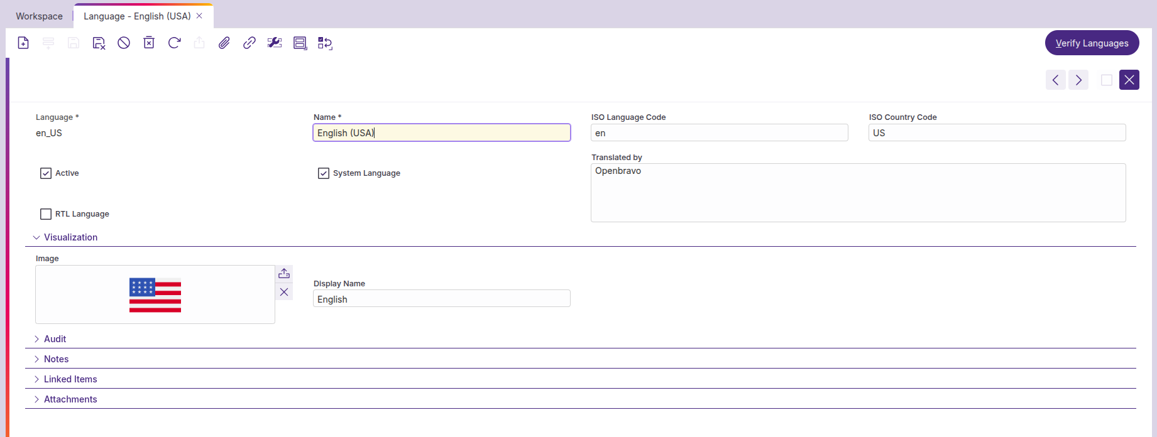Open attachments using the paperclip icon
Image resolution: width=1157 pixels, height=437 pixels.
tap(224, 43)
